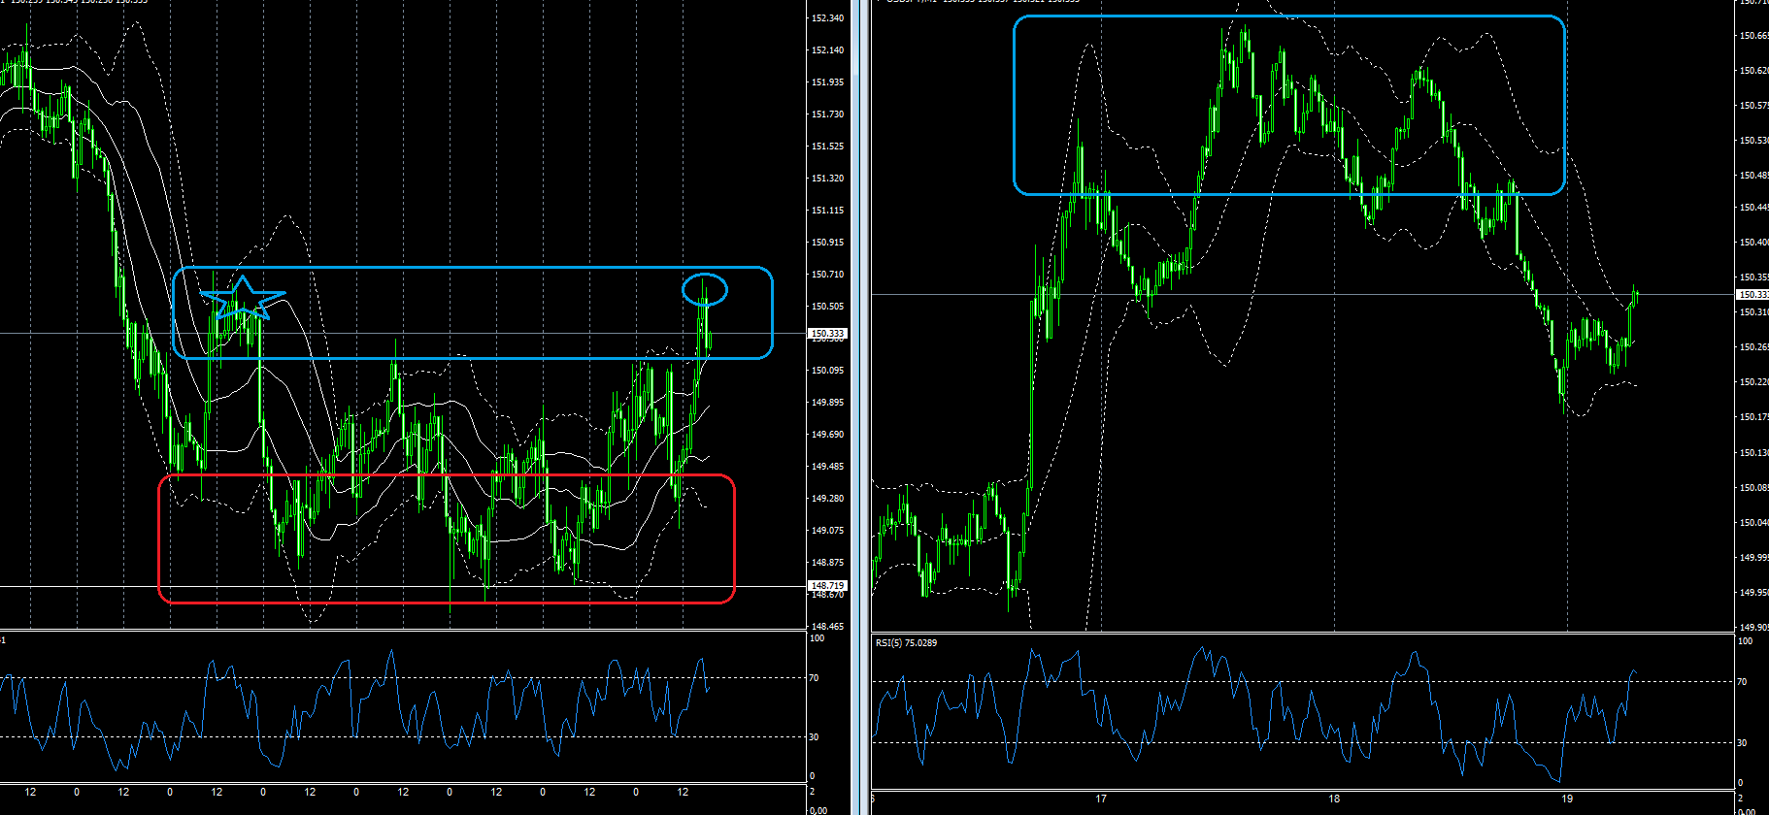Pick the 150.915 label on left price scale
Screen dimensions: 1769x815
coord(827,243)
